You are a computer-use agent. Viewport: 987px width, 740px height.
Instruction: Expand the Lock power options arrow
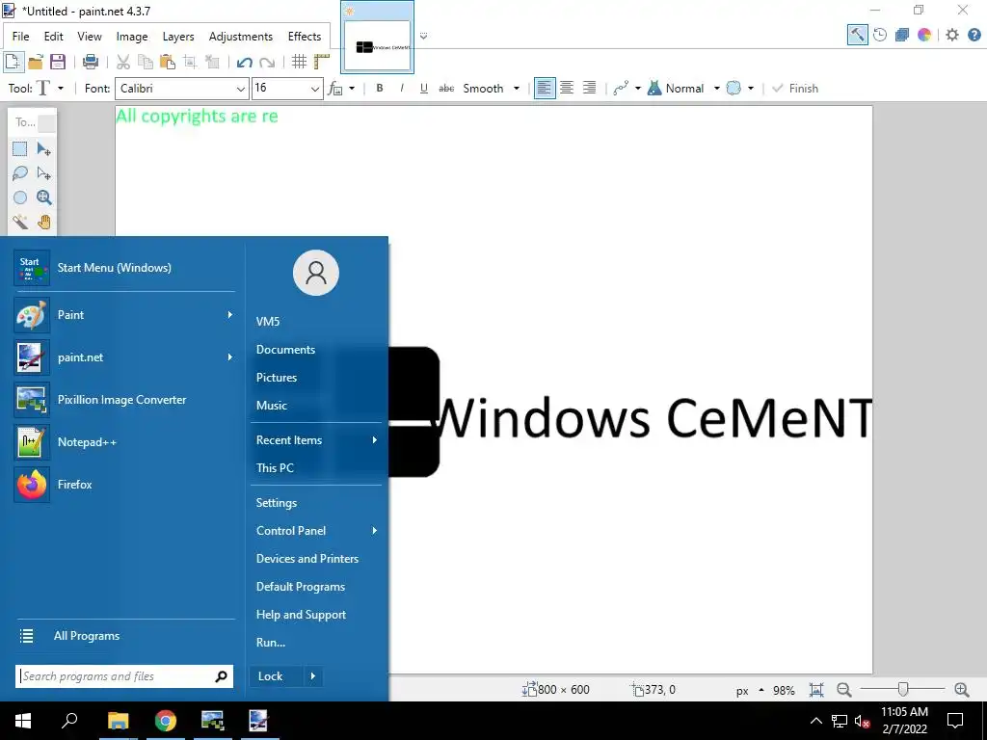313,676
